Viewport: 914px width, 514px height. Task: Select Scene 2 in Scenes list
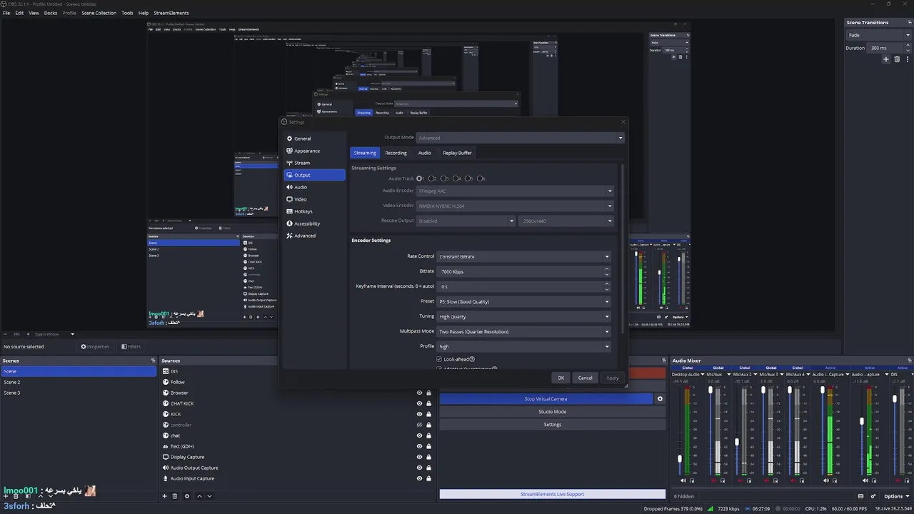coord(78,382)
